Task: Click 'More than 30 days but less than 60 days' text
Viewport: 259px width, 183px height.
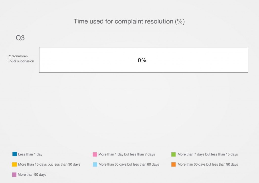Action: tap(129, 164)
